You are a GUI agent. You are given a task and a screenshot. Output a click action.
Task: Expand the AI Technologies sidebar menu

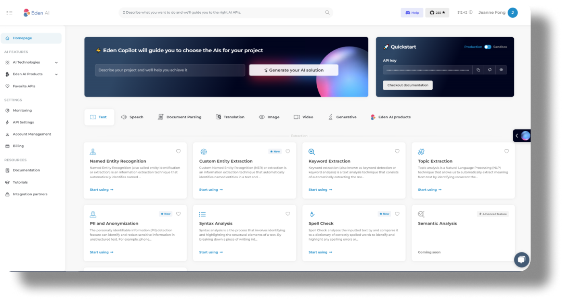click(31, 62)
